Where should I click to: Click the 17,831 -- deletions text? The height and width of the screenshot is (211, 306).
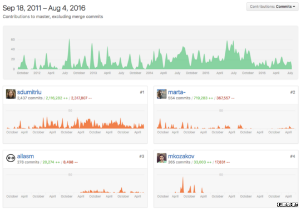223,162
